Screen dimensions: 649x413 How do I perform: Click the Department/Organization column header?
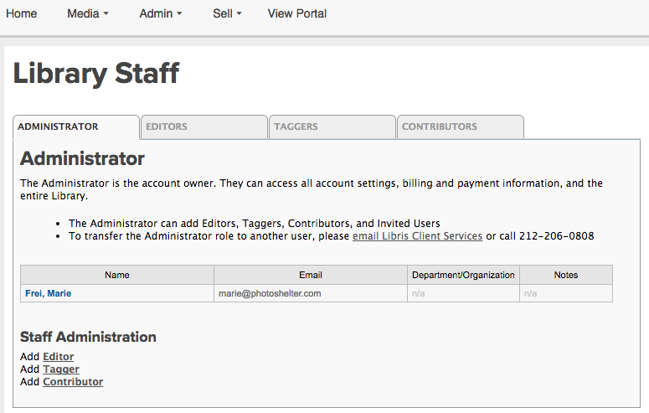coord(463,275)
